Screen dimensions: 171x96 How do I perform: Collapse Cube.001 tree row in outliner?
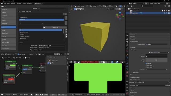(129, 13)
